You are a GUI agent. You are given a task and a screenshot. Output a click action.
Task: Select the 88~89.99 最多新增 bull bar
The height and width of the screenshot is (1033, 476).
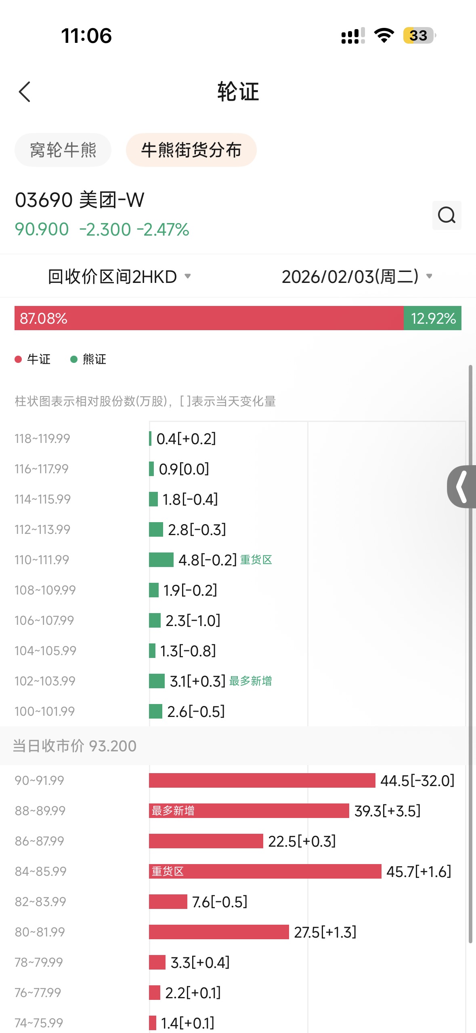[249, 810]
